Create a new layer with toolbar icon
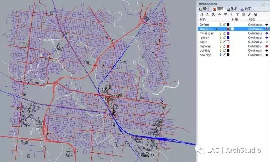Image resolution: width=270 pixels, height=162 pixels. pyautogui.click(x=201, y=14)
